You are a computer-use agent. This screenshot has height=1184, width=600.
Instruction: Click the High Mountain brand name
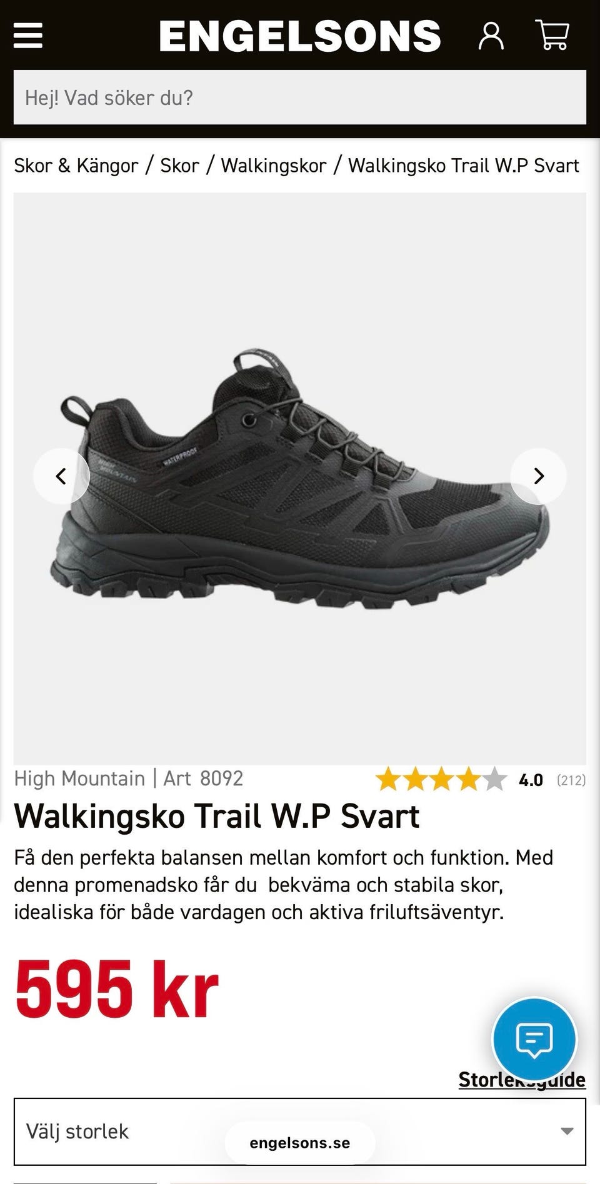[x=79, y=779]
